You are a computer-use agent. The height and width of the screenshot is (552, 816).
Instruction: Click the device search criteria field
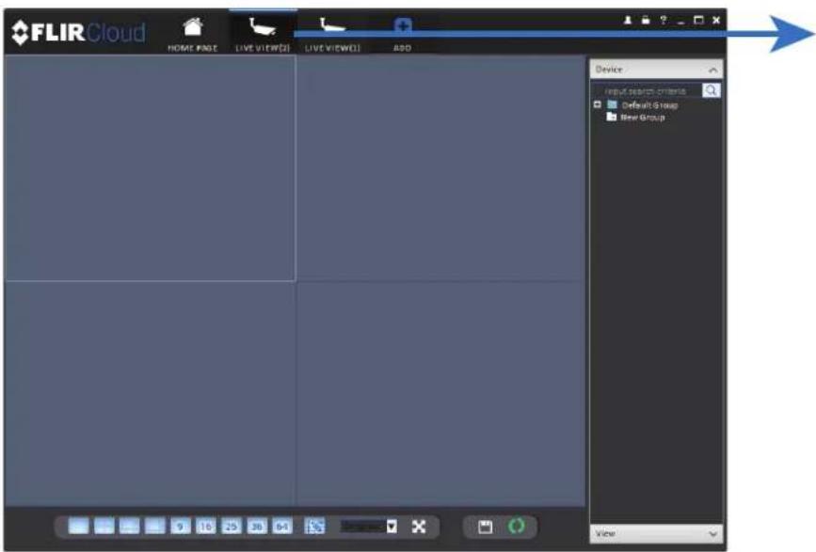coord(647,91)
